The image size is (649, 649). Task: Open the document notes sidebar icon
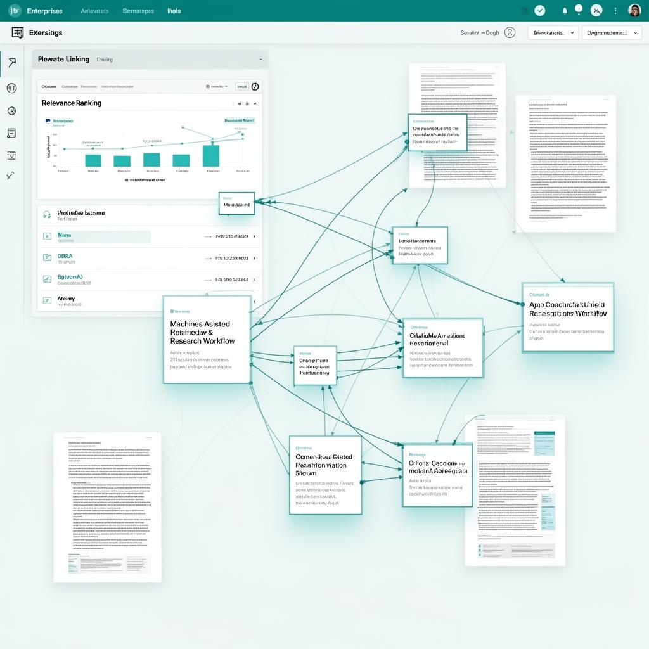pyautogui.click(x=11, y=133)
